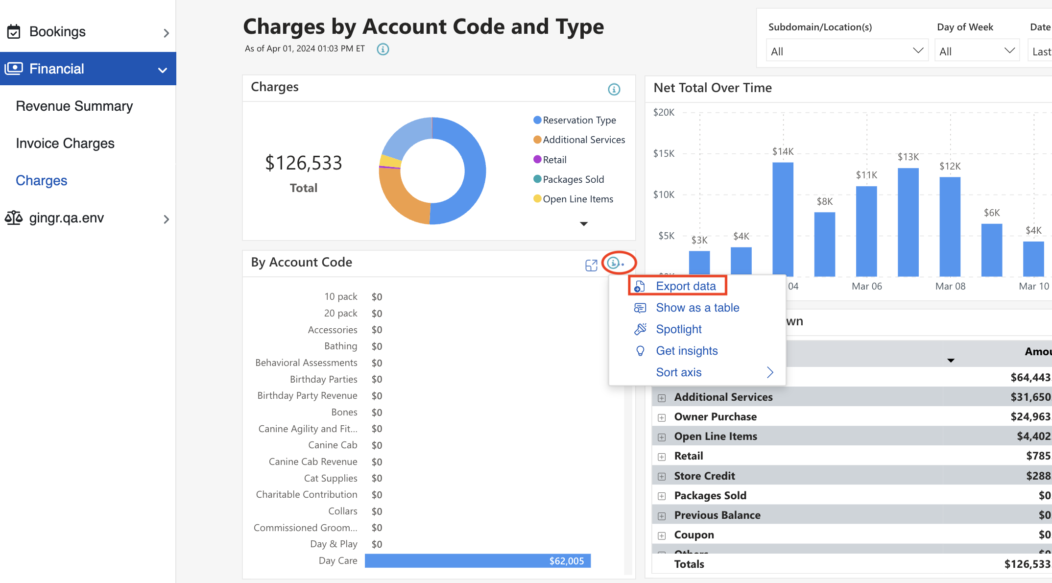
Task: Open the Date filter dropdown
Action: pyautogui.click(x=1039, y=51)
